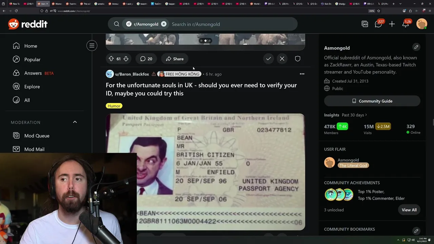Click the browser back arrow
Screen dimensions: 434x244
tap(4, 11)
